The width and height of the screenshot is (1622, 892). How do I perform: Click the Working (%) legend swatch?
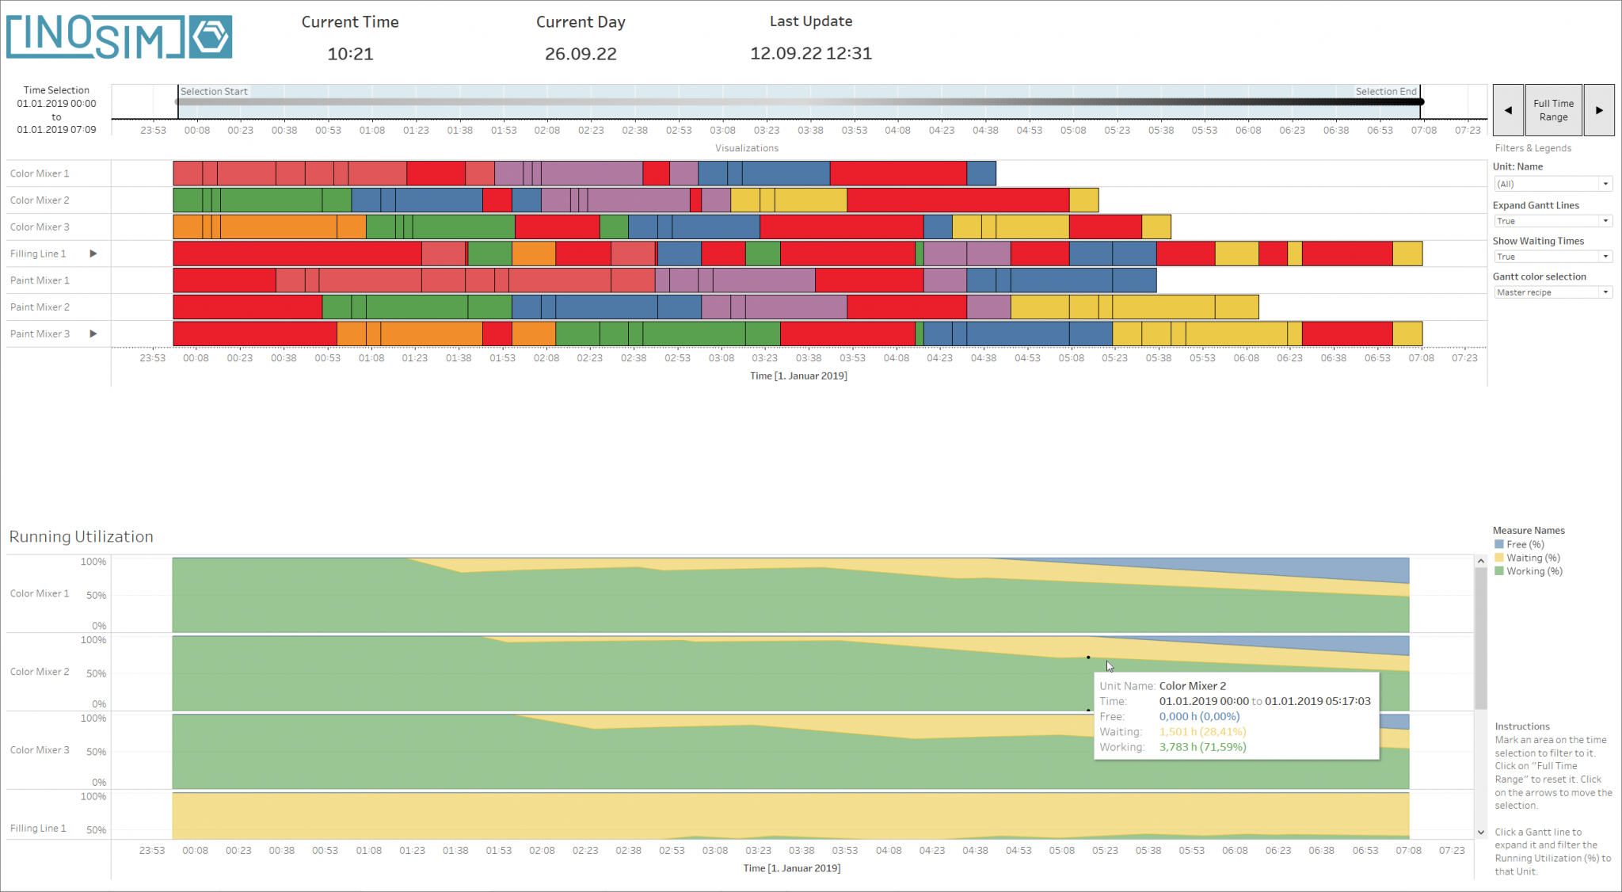[x=1498, y=571]
